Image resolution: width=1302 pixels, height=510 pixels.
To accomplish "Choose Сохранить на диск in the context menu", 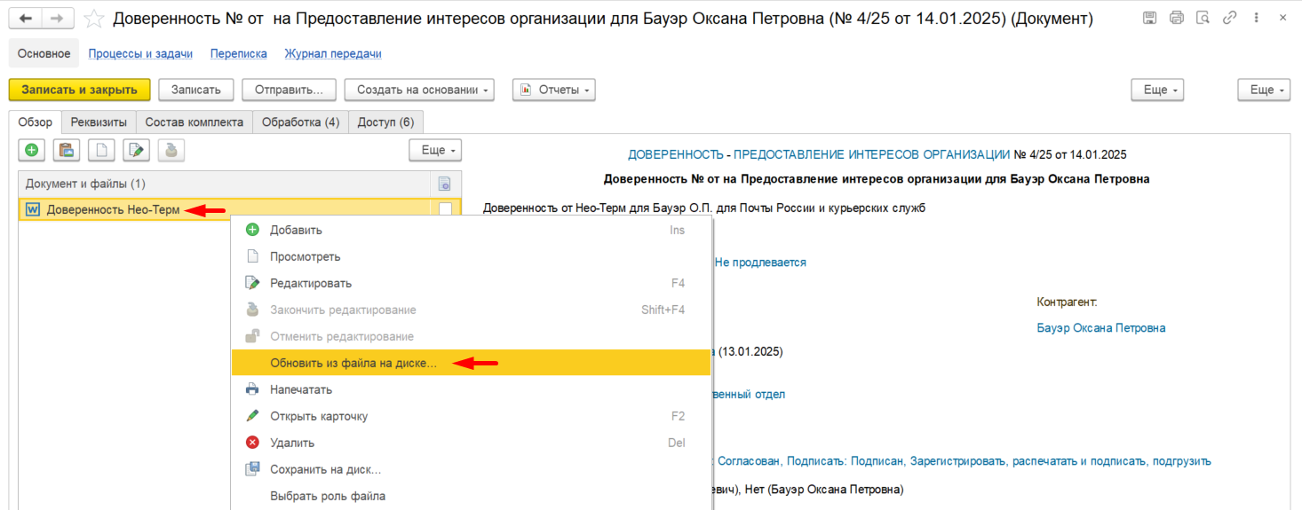I will tap(471, 469).
